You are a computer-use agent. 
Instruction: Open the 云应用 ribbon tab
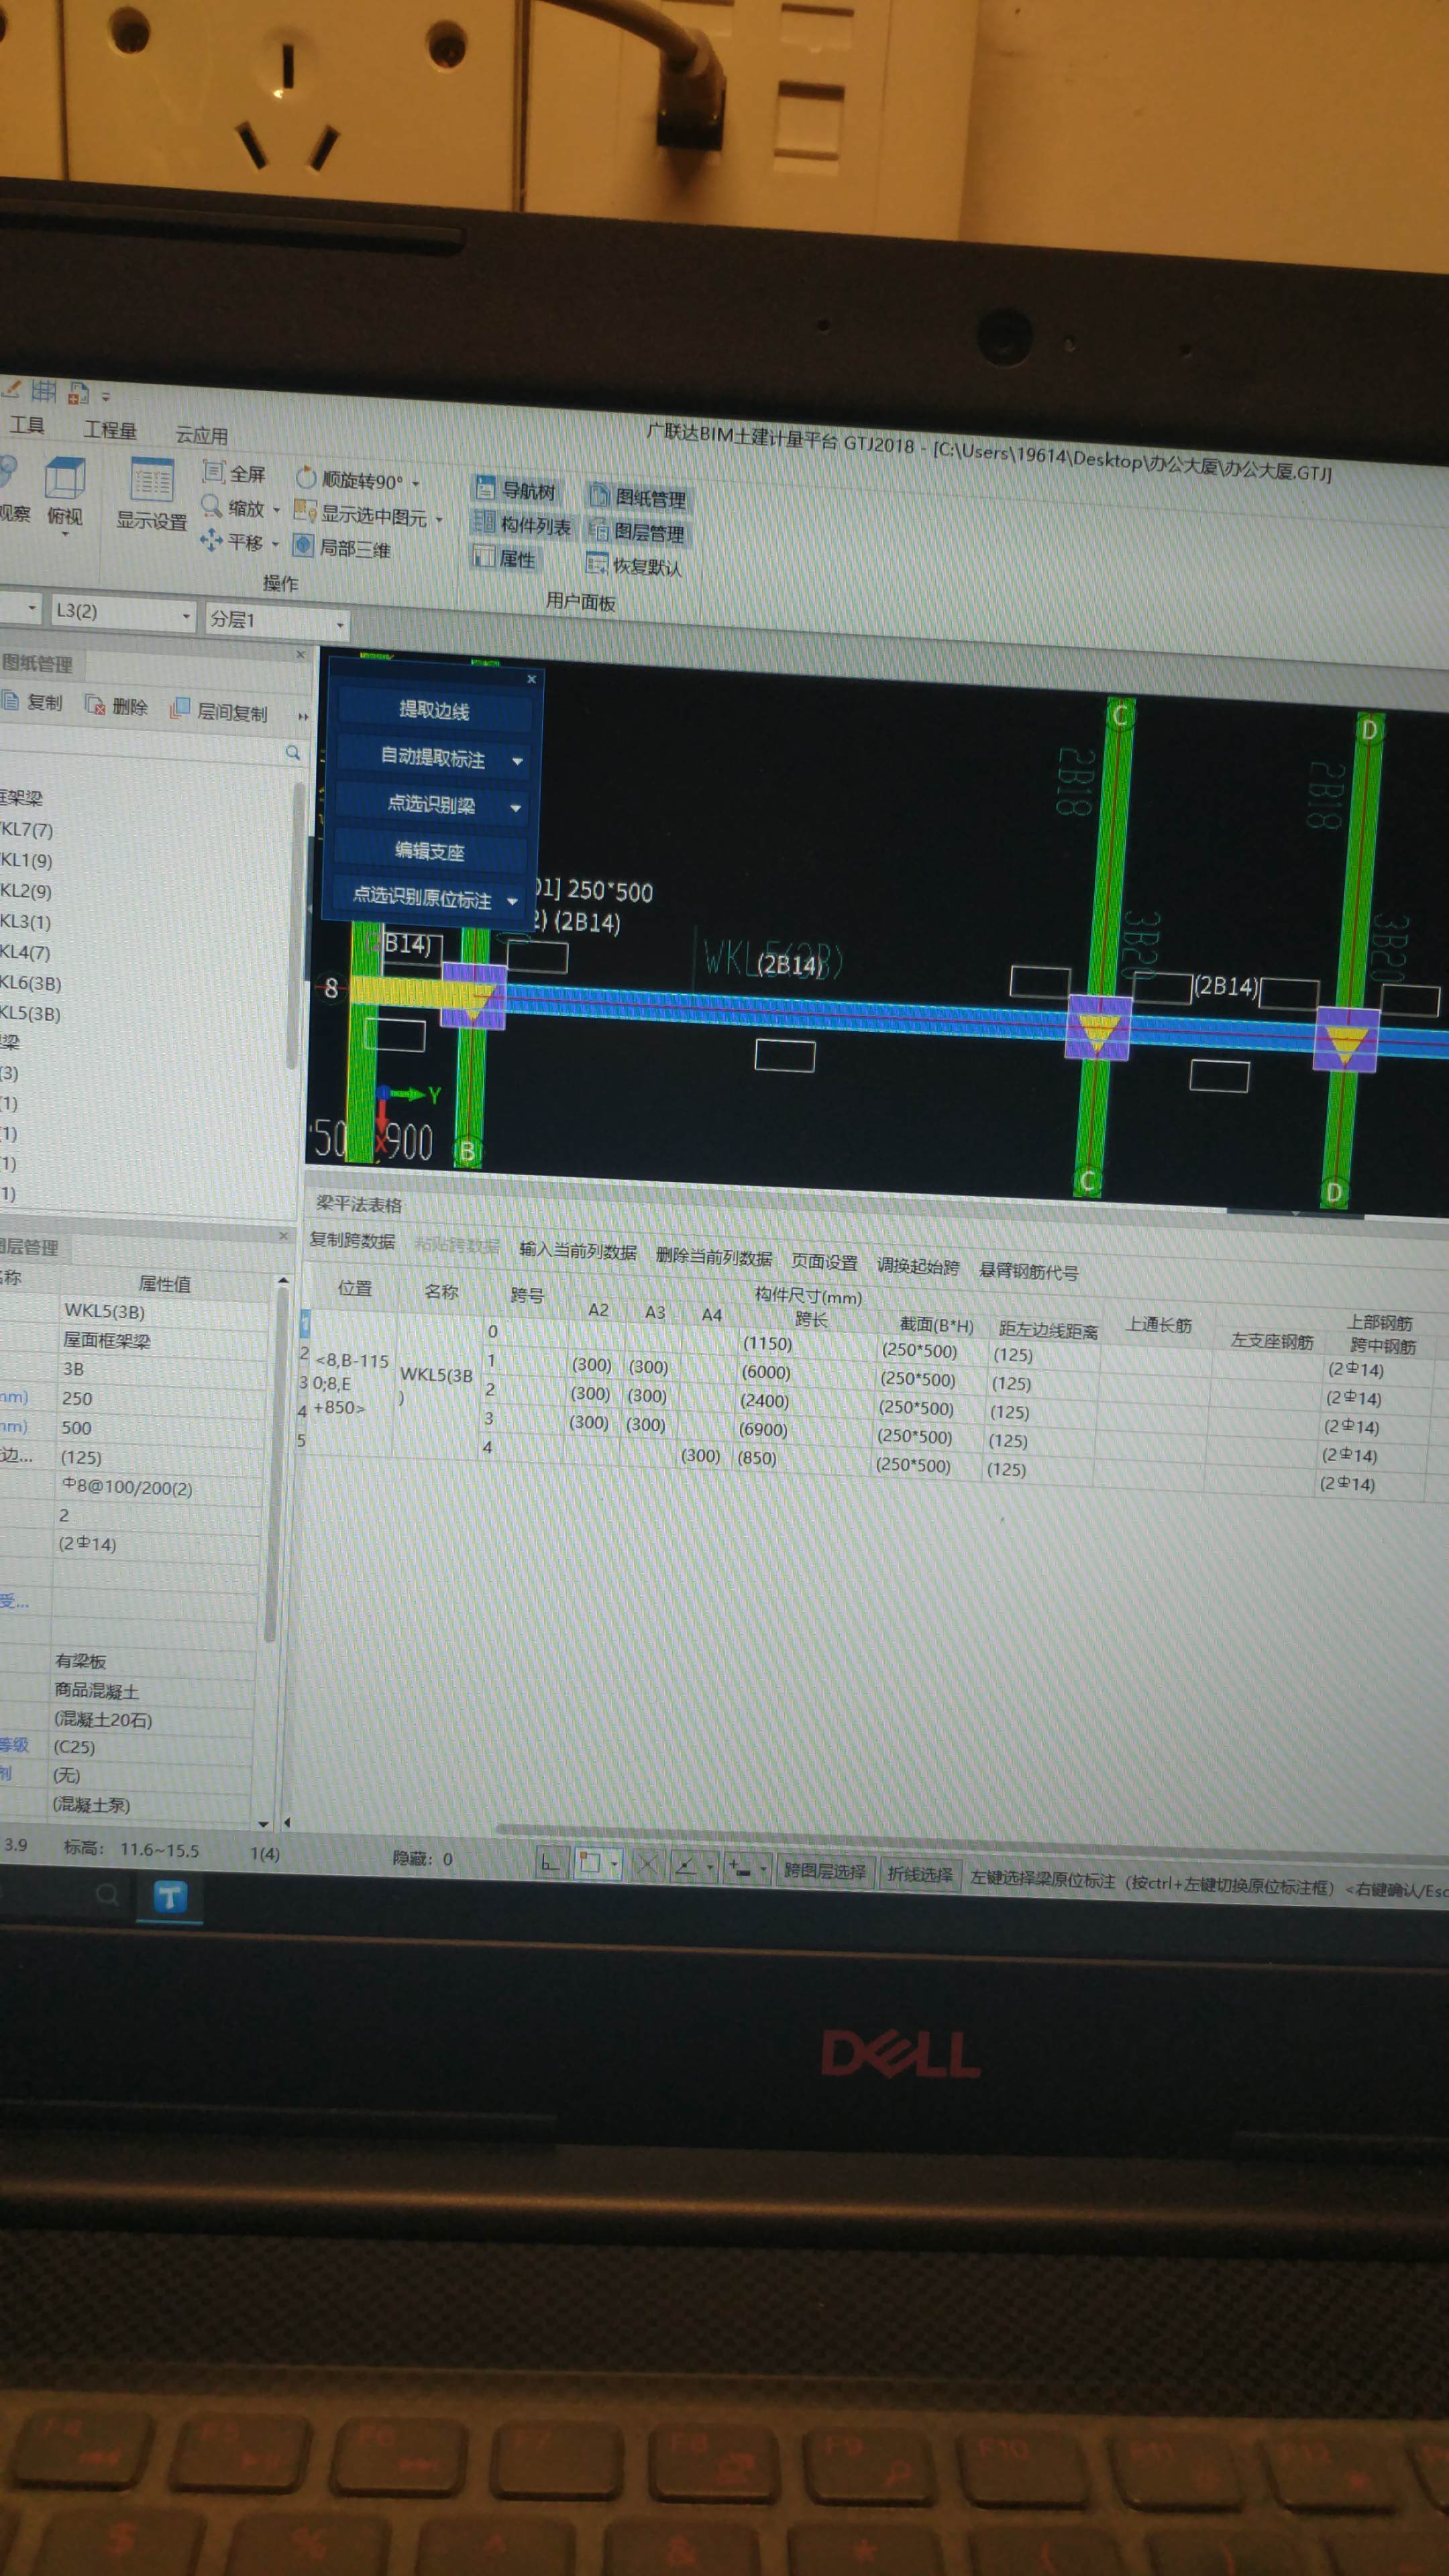pos(201,435)
